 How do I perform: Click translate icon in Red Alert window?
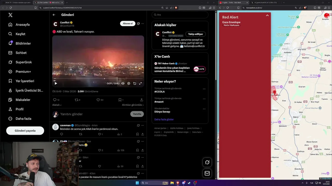(296, 8)
